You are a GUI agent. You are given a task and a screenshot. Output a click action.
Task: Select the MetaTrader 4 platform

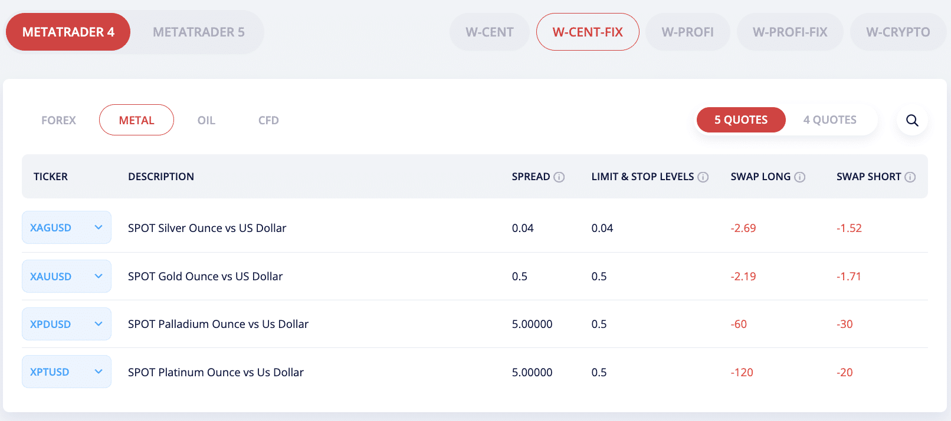pyautogui.click(x=68, y=32)
